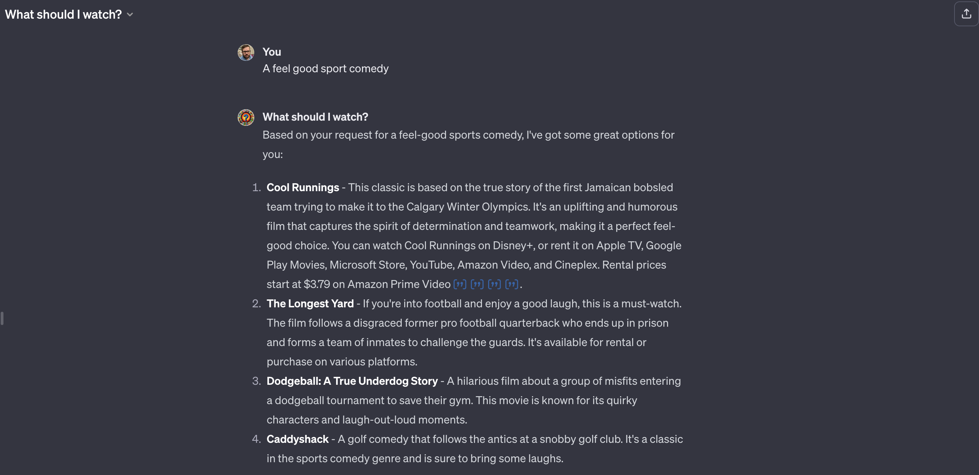Click the Caddyshack movie title

297,439
